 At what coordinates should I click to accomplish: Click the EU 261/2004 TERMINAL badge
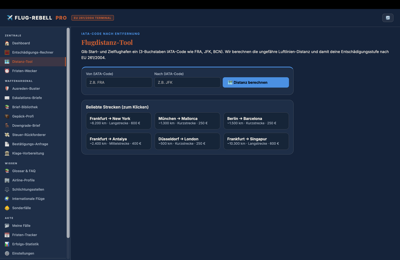(93, 18)
